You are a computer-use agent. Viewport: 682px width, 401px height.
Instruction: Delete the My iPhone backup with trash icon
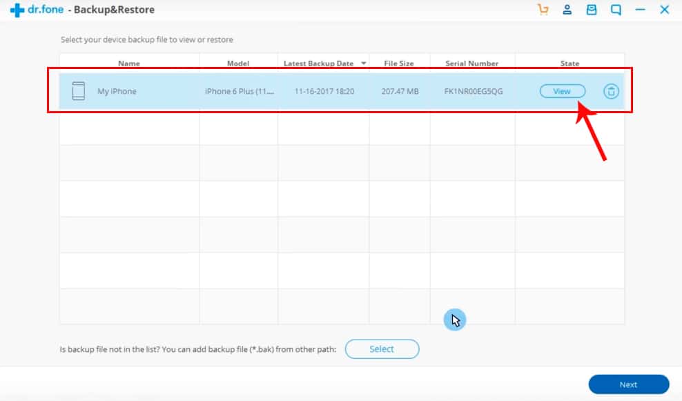(x=611, y=91)
